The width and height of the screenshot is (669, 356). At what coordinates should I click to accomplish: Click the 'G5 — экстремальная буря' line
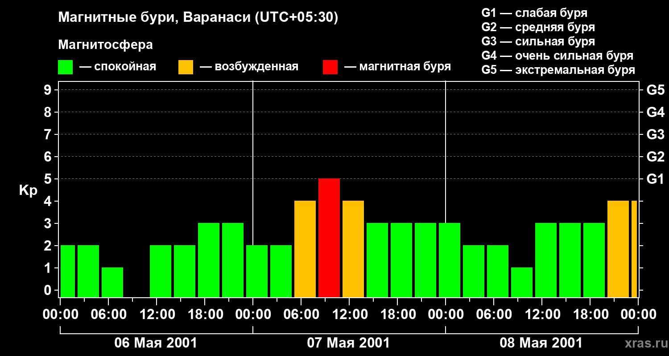[x=558, y=70]
